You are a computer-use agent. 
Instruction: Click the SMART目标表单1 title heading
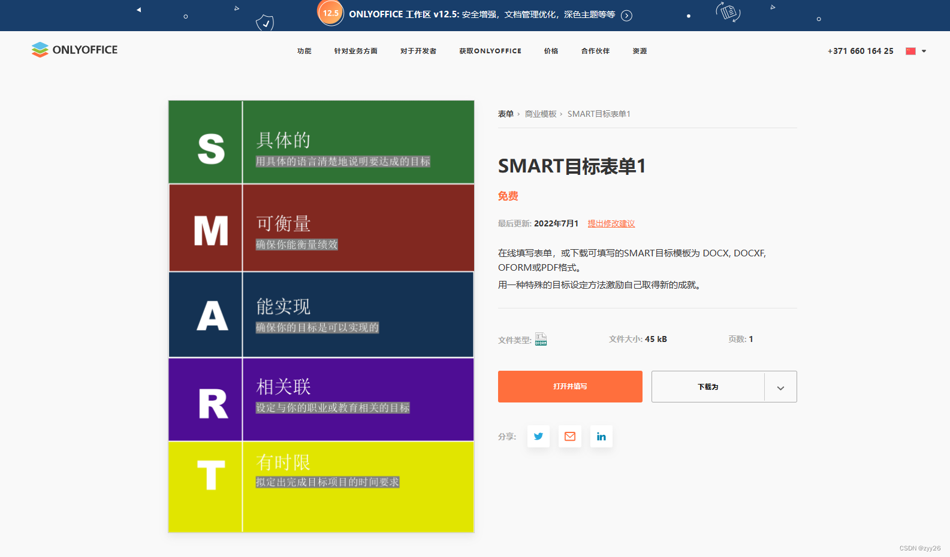(572, 166)
